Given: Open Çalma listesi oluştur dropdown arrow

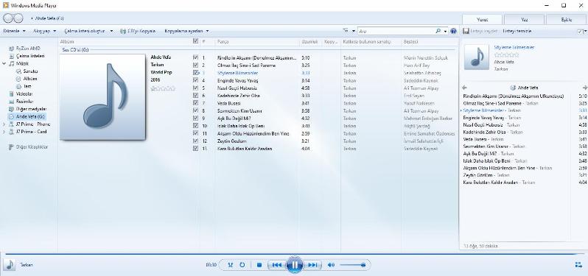Looking at the screenshot, I should 111,31.
